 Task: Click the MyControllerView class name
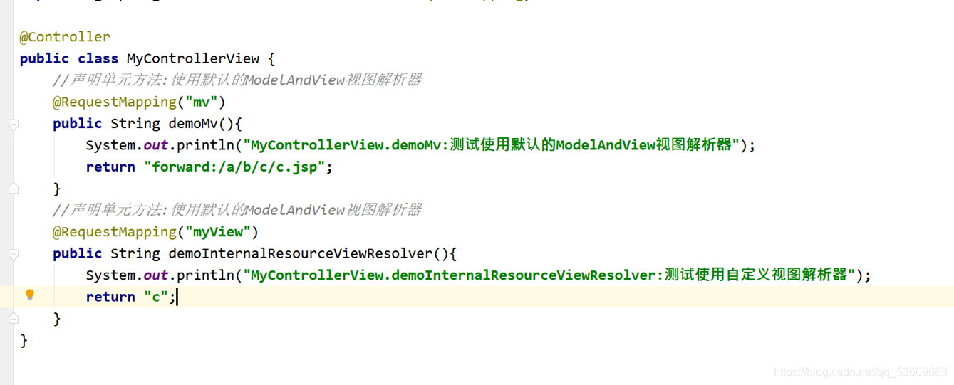193,58
